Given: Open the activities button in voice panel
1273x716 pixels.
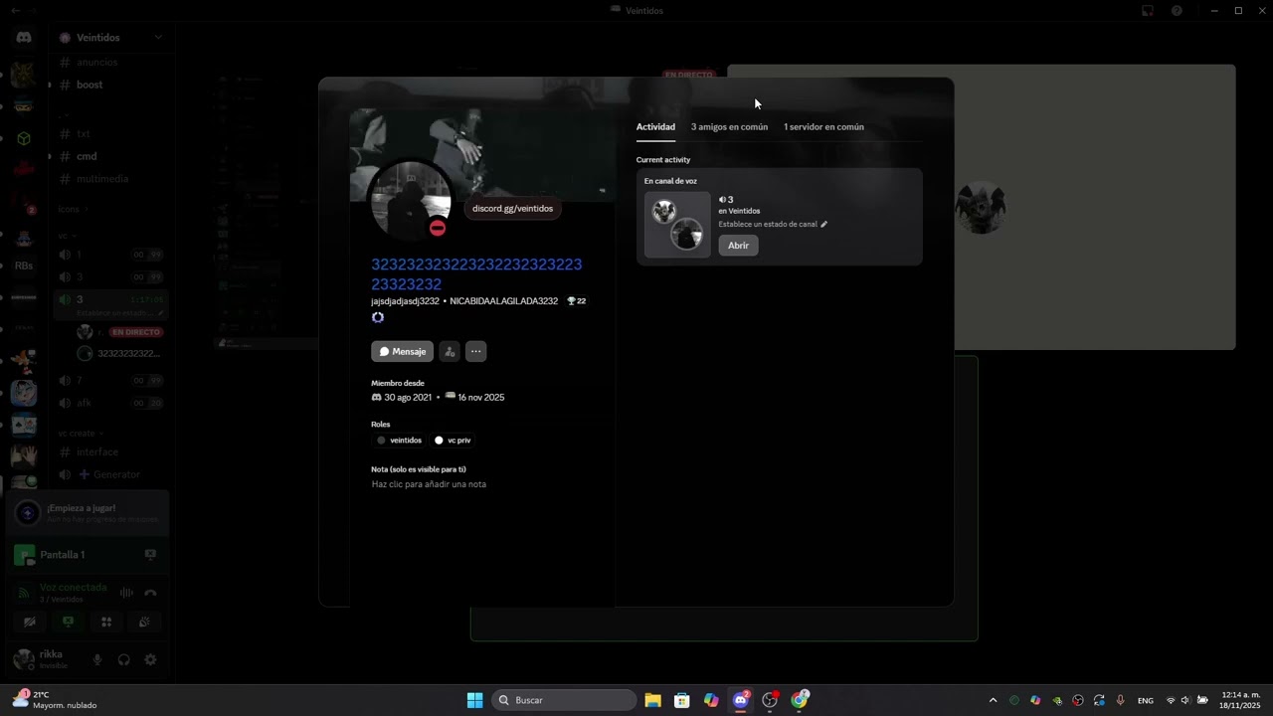Looking at the screenshot, I should pos(106,622).
